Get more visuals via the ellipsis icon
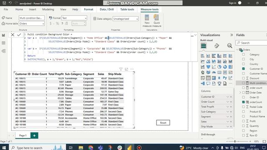The image size is (267, 150). (x=231, y=83)
